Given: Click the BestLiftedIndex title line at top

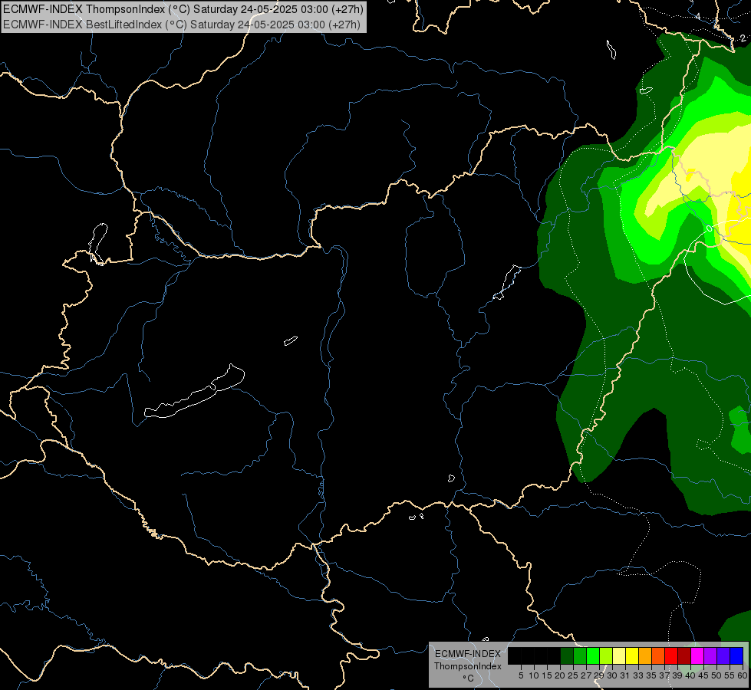Looking at the screenshot, I should (x=182, y=25).
